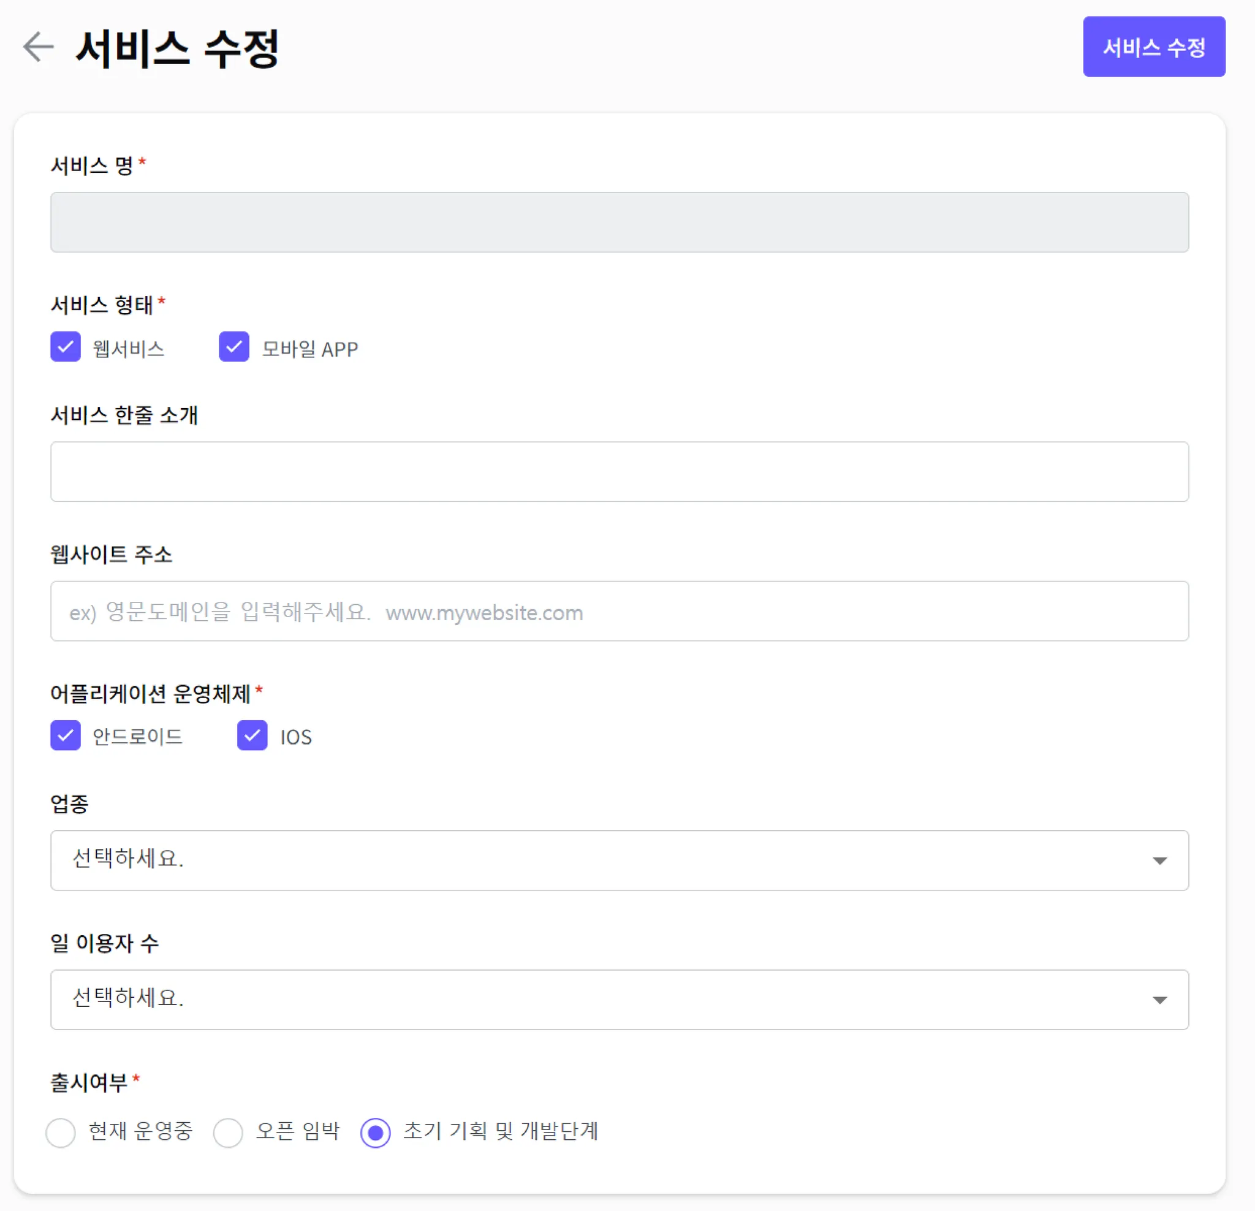Click the 일 이용자 수 dropdown arrow

point(1159,1000)
